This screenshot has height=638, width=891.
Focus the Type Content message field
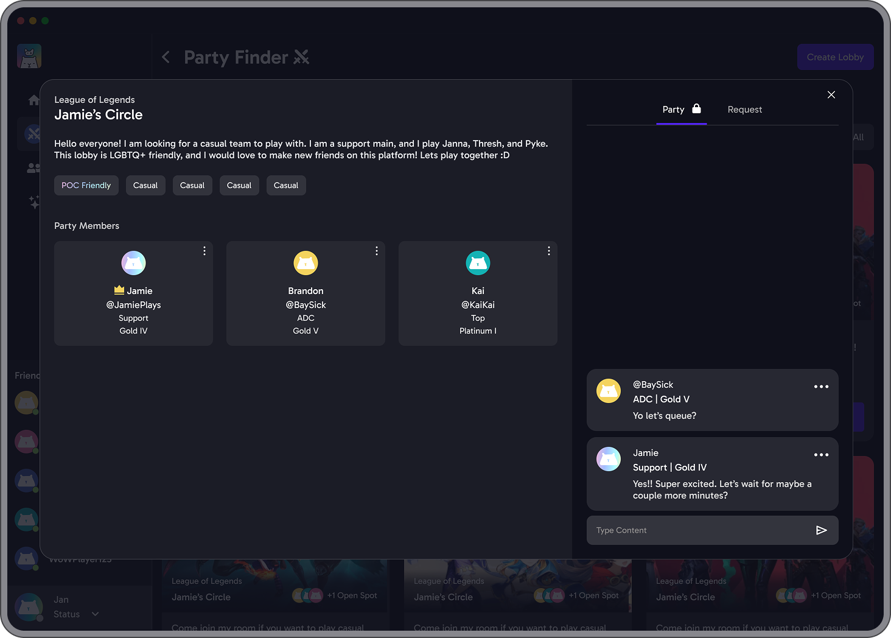point(713,530)
